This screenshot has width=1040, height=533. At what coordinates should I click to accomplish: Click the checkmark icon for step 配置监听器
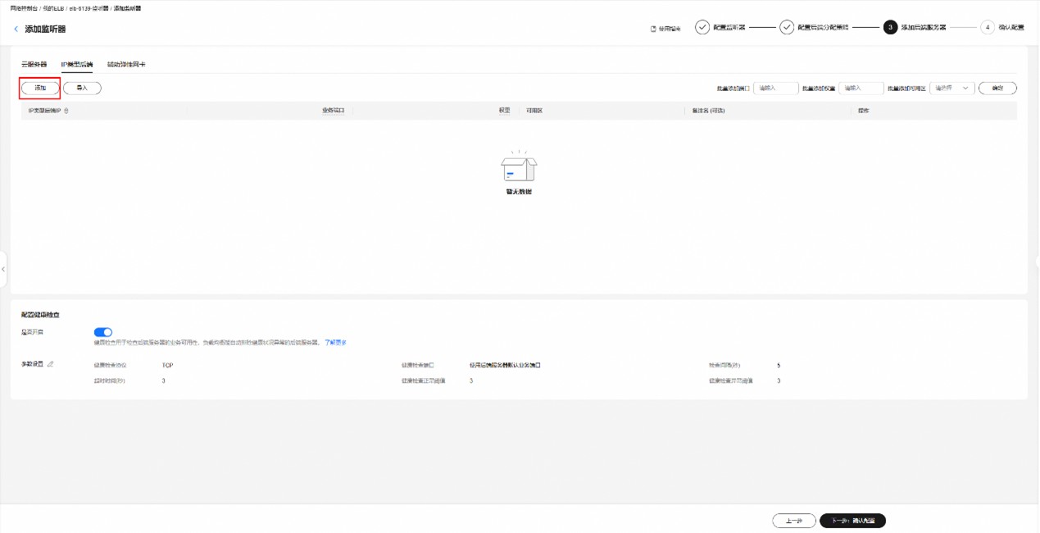702,28
